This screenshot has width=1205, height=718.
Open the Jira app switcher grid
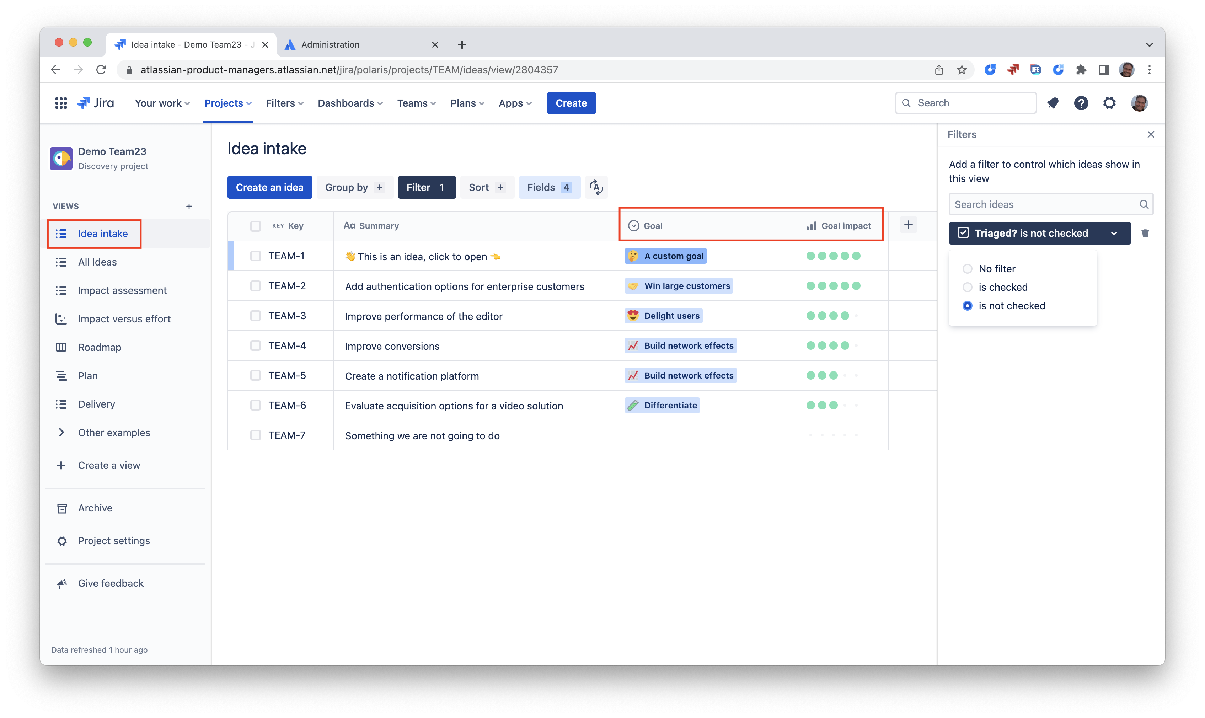(x=61, y=103)
